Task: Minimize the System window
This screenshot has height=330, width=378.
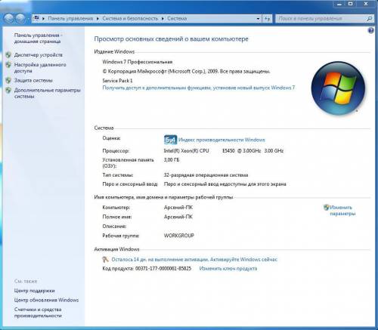Action: tap(339, 4)
